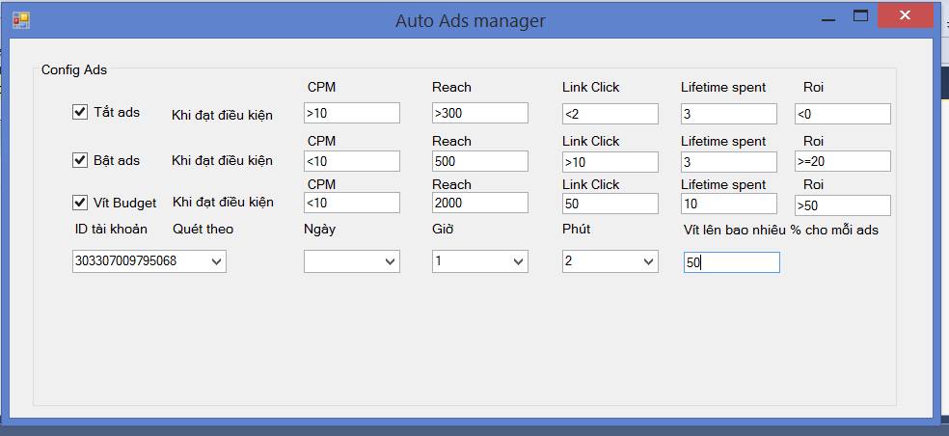Screen dimensions: 949x436
Task: Uncheck the Tắt ads checkbox
Action: tap(80, 112)
